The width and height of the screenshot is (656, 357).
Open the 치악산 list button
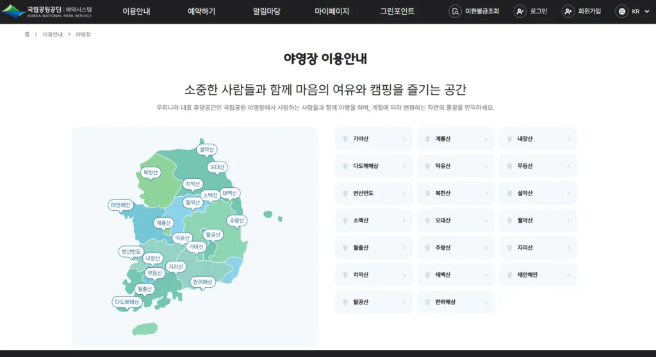(x=373, y=275)
